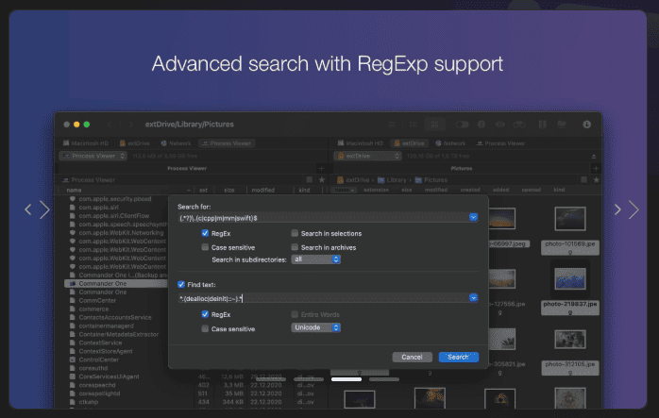
Task: Add a new tab in the left pane
Action: (x=322, y=169)
